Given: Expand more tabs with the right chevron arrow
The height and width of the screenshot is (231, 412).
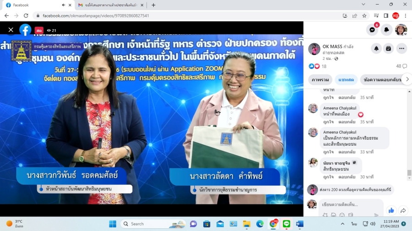Looking at the screenshot, I should [407, 79].
